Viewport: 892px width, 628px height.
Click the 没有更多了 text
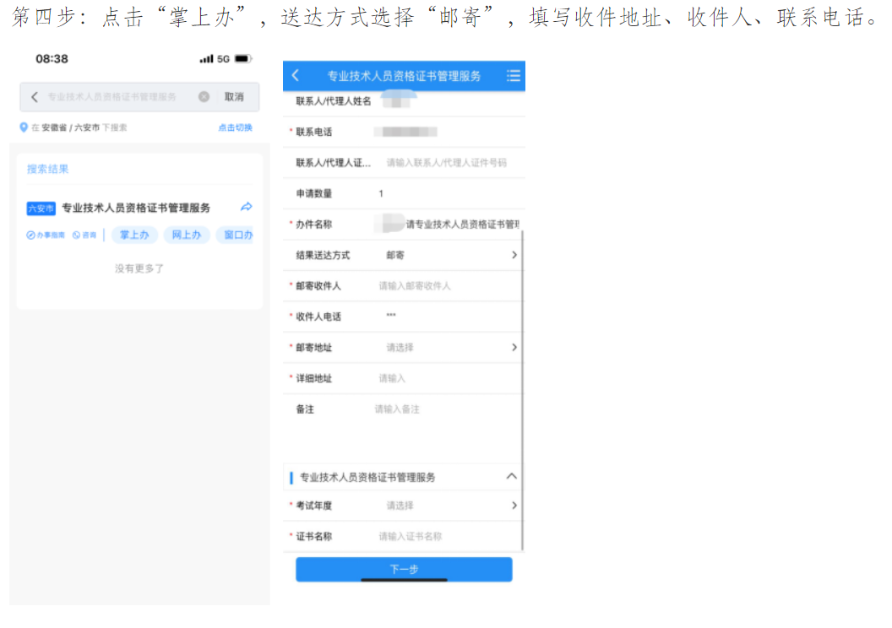139,268
